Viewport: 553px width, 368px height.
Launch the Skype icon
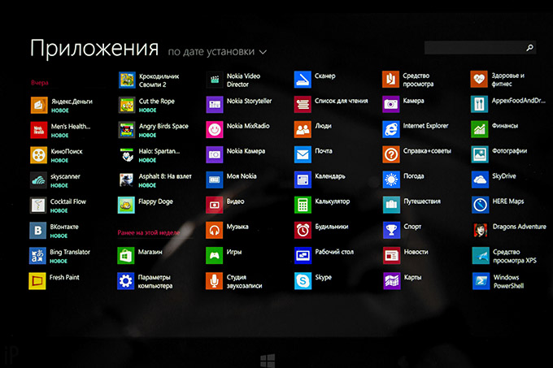[303, 281]
